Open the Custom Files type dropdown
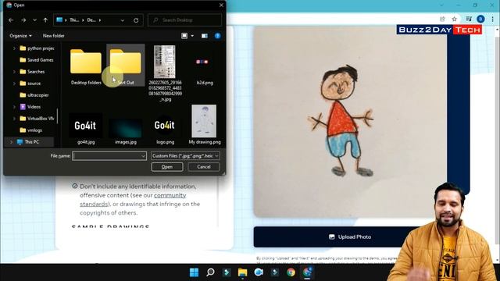 pyautogui.click(x=185, y=156)
